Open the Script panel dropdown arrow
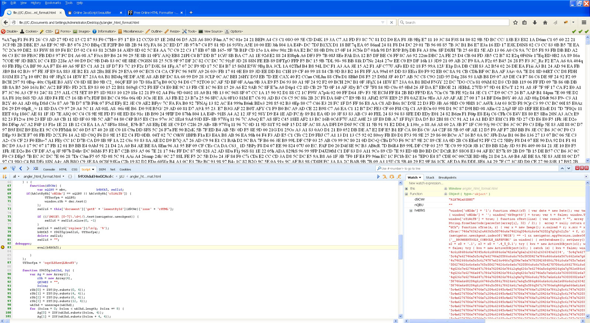The width and height of the screenshot is (590, 323). click(x=93, y=169)
